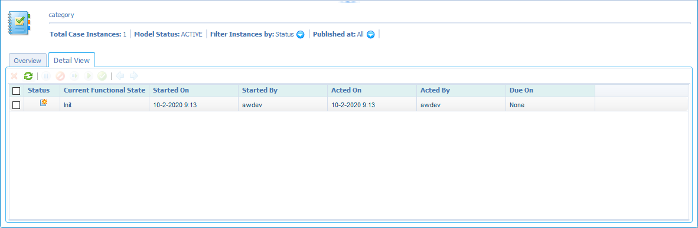Image resolution: width=698 pixels, height=228 pixels.
Task: Open the Published at All dropdown
Action: coord(370,34)
